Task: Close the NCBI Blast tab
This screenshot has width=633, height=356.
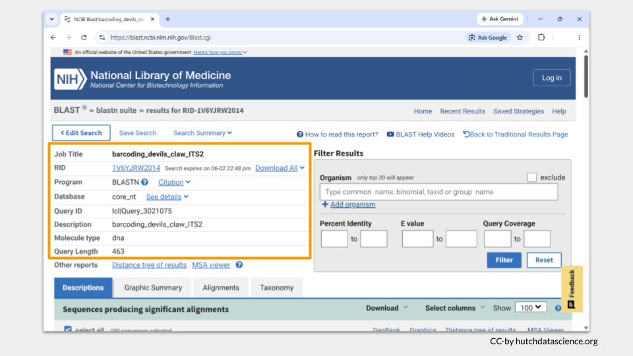Action: [152, 19]
